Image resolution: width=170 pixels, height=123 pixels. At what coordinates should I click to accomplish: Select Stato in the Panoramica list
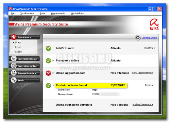coord(18,42)
